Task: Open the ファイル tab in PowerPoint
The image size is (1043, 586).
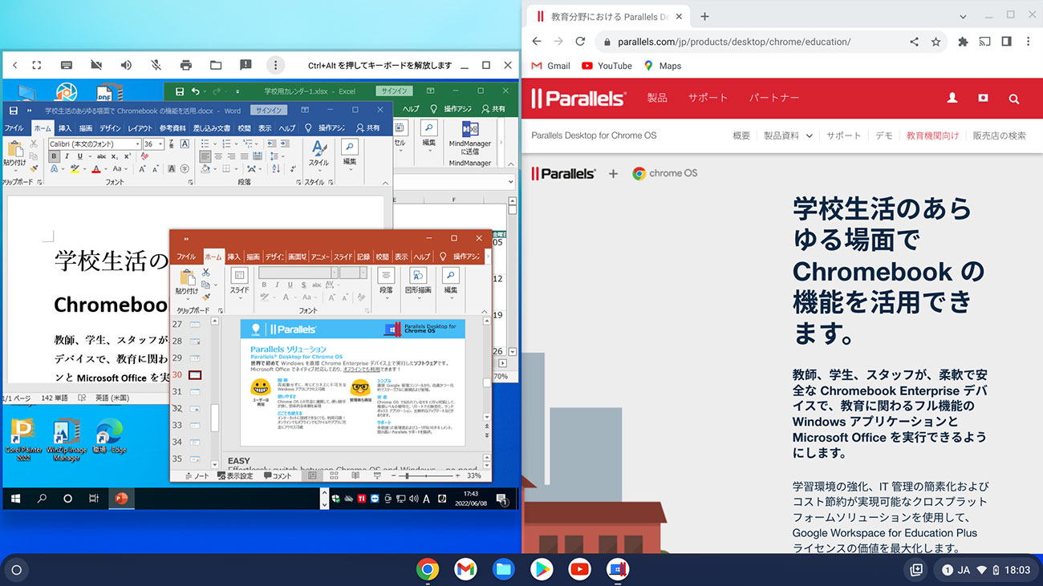Action: (x=186, y=257)
